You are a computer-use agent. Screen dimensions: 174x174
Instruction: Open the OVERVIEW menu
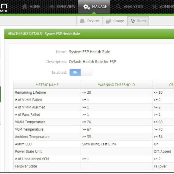(x=62, y=7)
